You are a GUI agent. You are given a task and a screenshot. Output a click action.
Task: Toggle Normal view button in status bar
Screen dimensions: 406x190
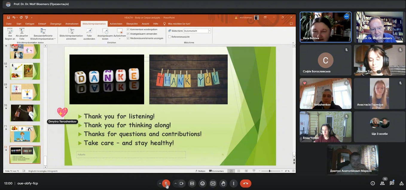(x=231, y=171)
